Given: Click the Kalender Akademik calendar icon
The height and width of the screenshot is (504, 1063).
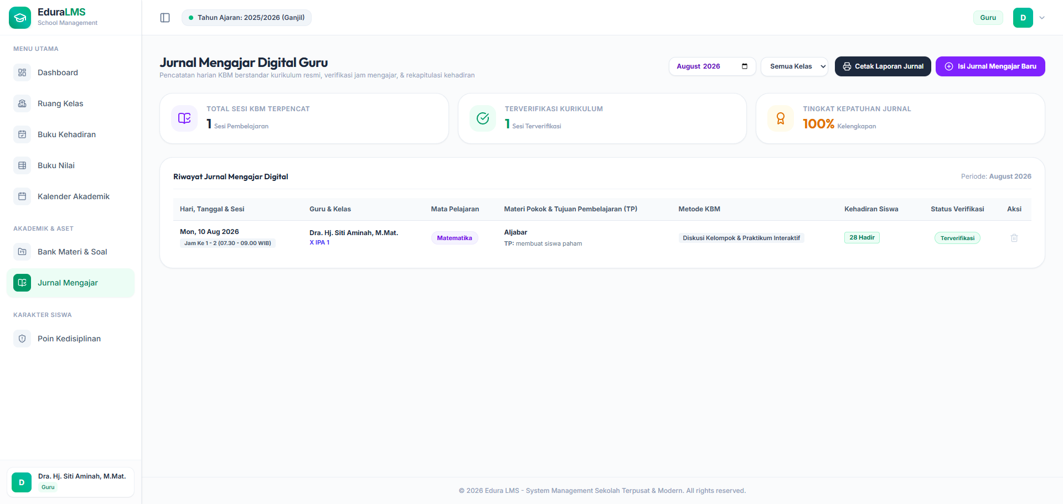Looking at the screenshot, I should (22, 196).
